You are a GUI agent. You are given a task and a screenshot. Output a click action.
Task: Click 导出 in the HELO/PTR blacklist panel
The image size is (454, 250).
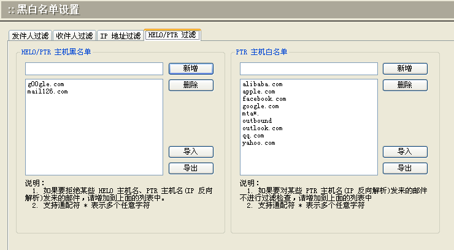pos(191,168)
